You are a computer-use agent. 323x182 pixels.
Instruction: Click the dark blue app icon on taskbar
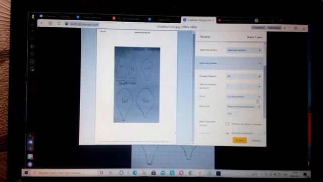pyautogui.click(x=219, y=173)
